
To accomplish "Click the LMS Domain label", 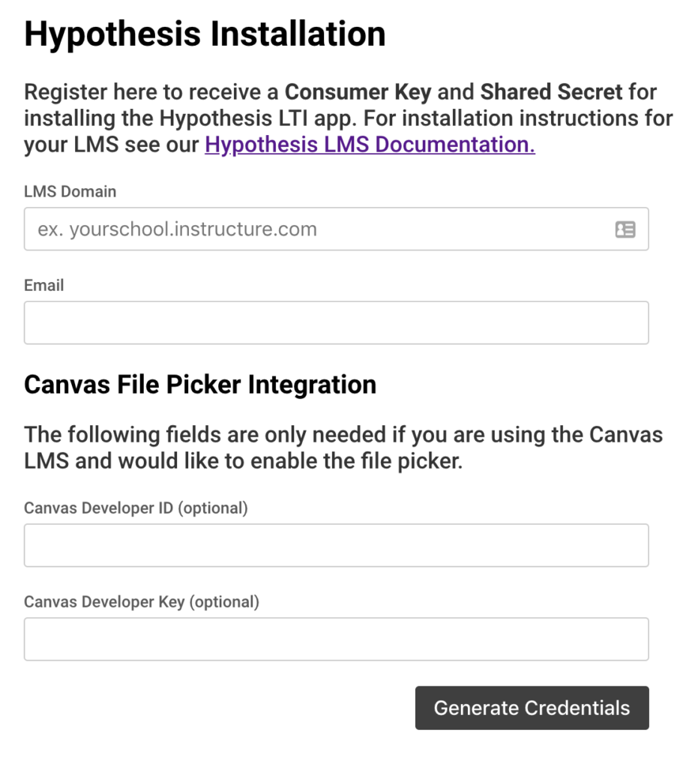I will tap(70, 191).
